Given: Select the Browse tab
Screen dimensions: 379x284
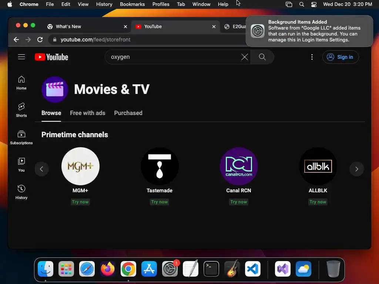Looking at the screenshot, I should (x=51, y=113).
